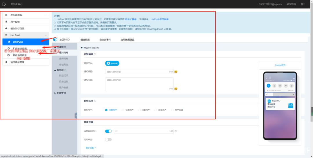Enable the 定时推送 switch

(108, 140)
